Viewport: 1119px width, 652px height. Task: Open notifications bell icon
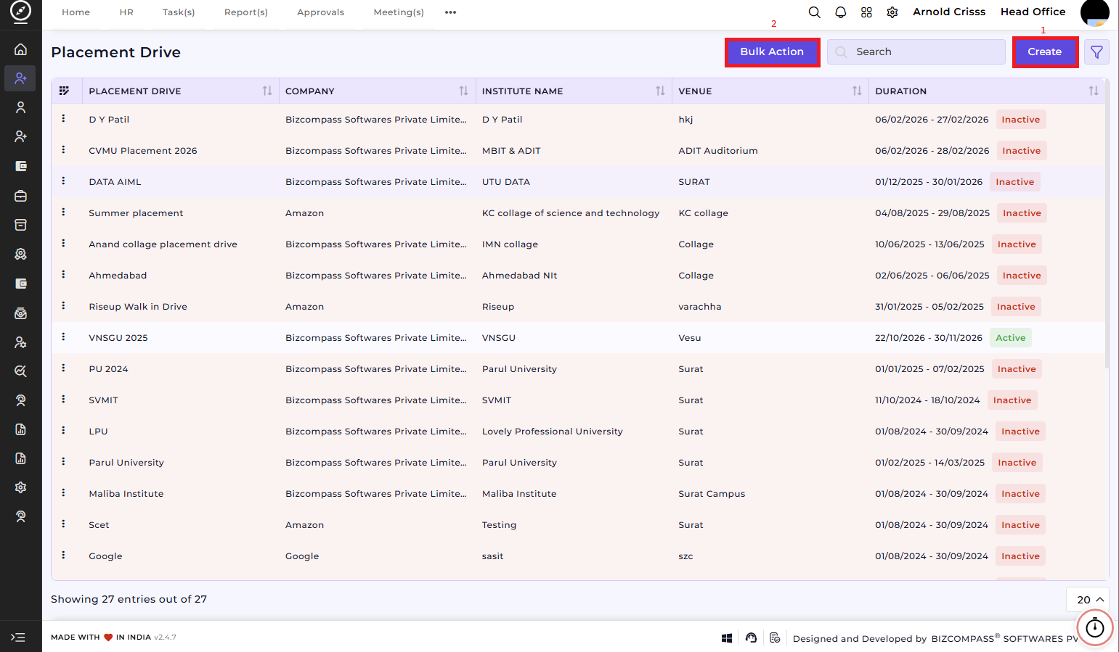point(841,12)
